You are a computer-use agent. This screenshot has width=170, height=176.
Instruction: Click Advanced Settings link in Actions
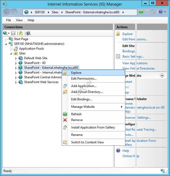[138, 118]
